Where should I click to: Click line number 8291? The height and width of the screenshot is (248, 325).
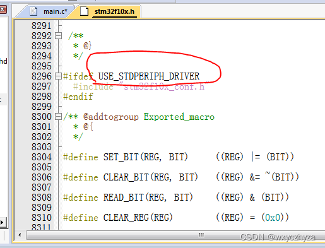coord(42,26)
